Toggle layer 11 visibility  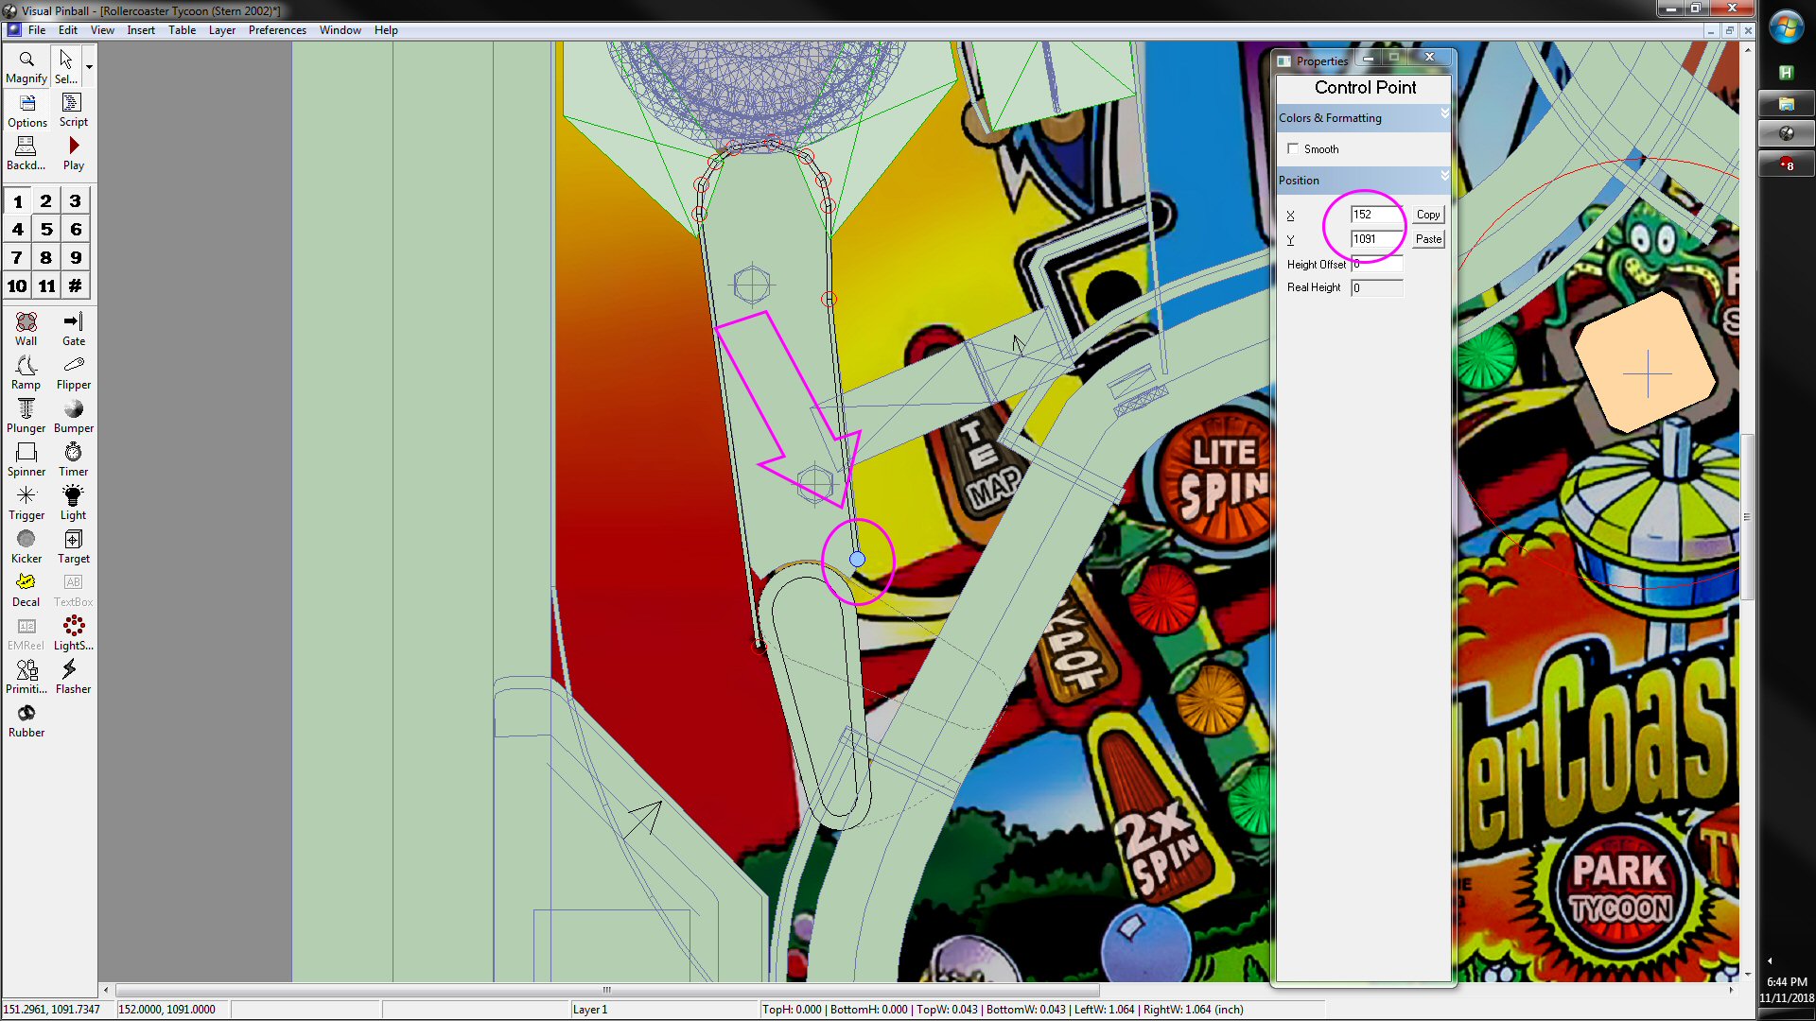tap(46, 286)
